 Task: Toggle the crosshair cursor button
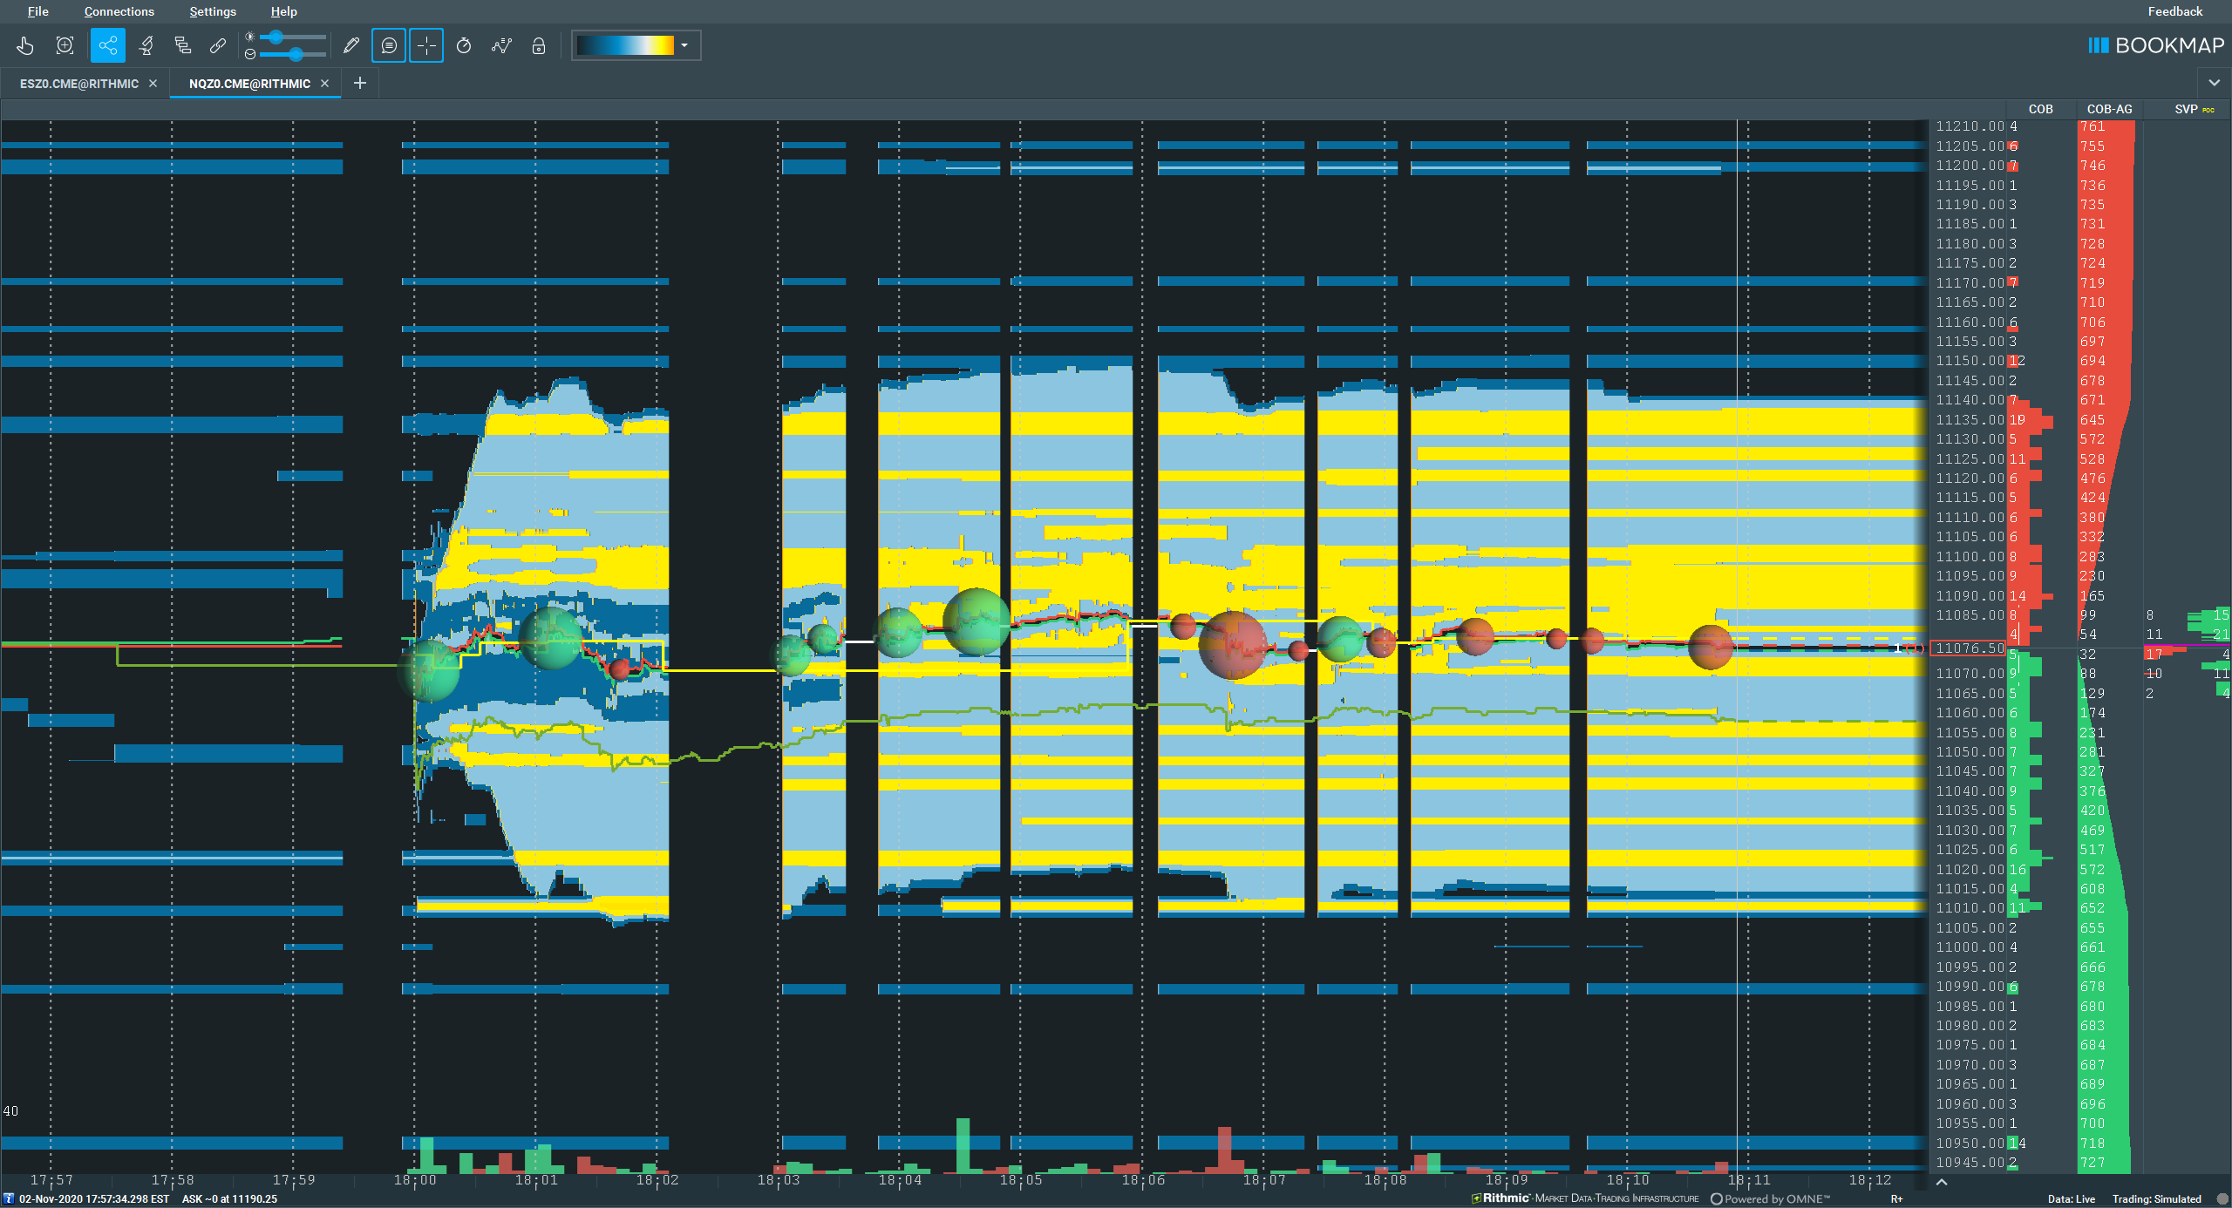click(426, 45)
